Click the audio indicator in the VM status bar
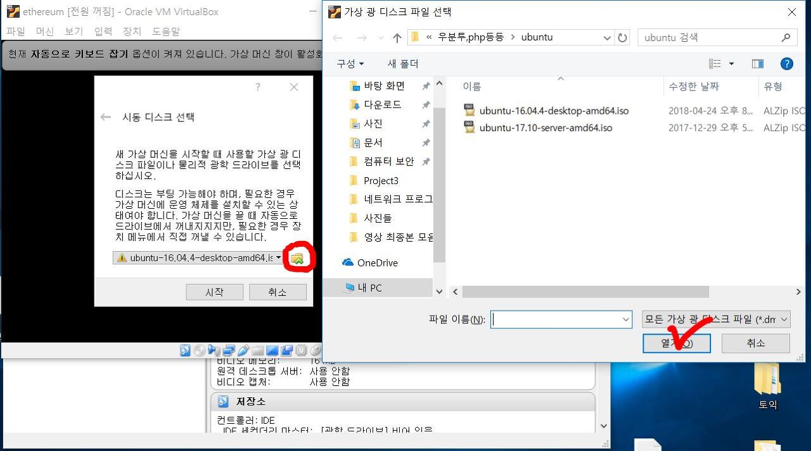This screenshot has width=811, height=451. pyautogui.click(x=214, y=350)
